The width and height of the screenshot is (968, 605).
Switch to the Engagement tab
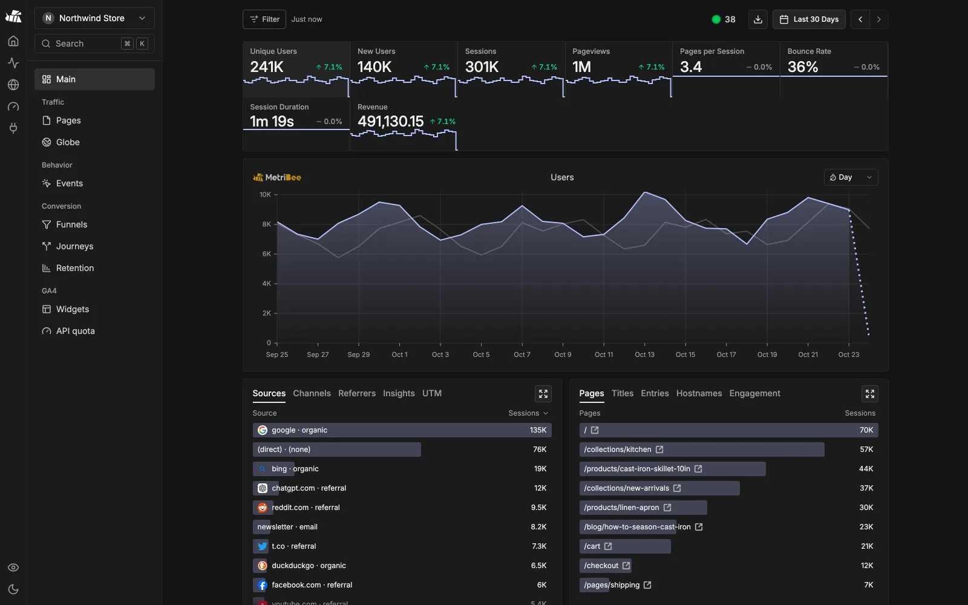pos(754,393)
